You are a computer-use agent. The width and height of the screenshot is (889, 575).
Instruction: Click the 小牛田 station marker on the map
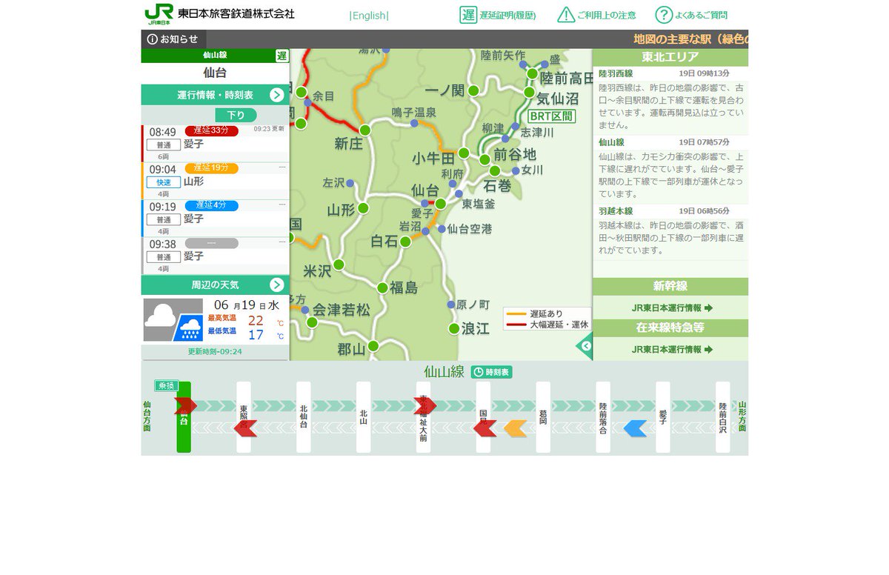coord(464,153)
